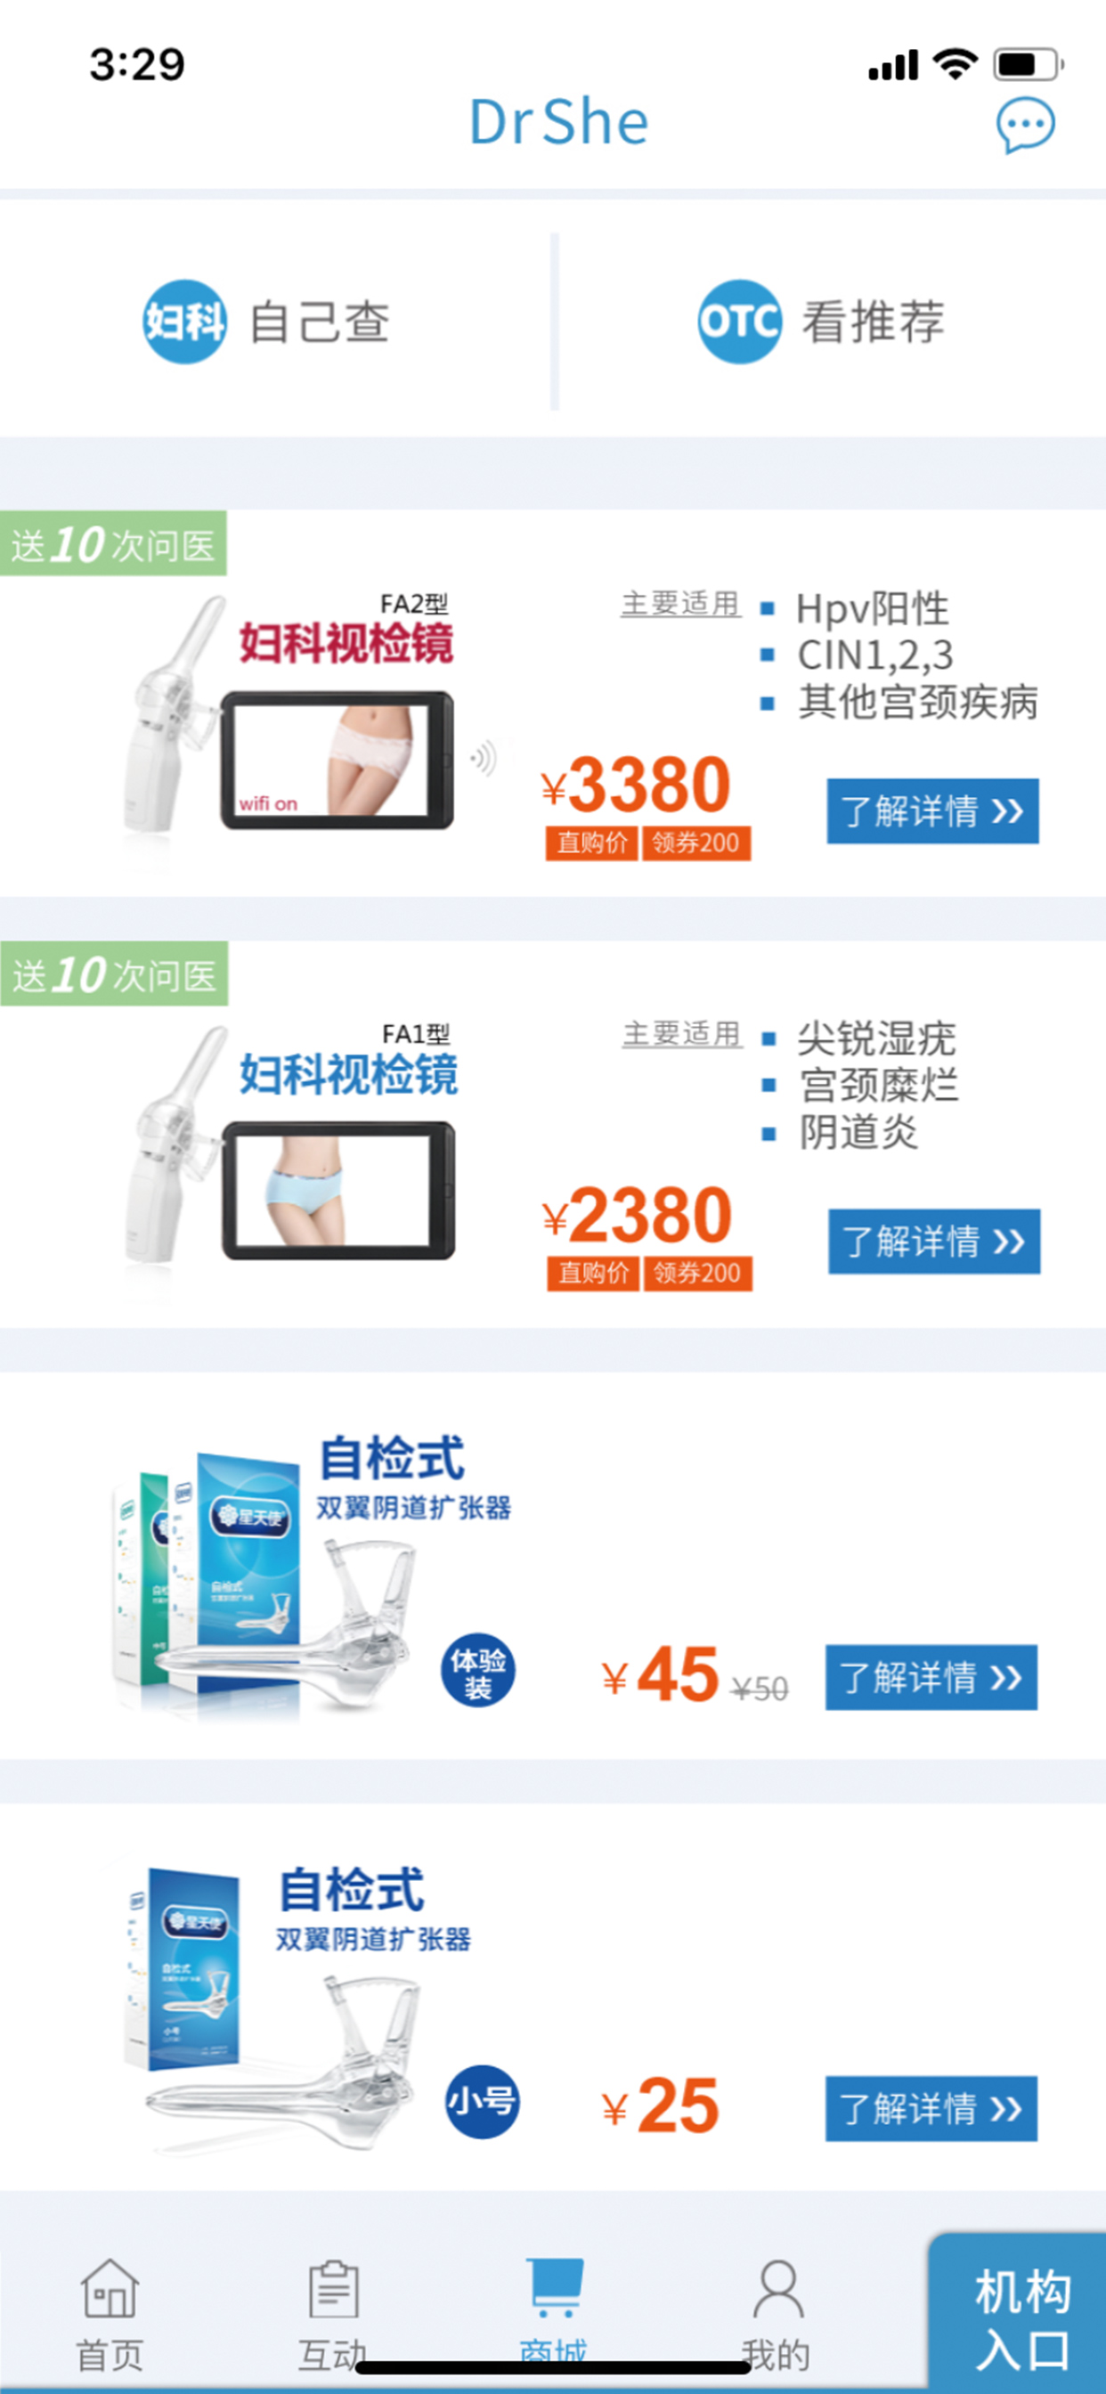Claim the 领券200 coupon on FA2型
Screen dimensions: 1106x2394
(x=696, y=843)
